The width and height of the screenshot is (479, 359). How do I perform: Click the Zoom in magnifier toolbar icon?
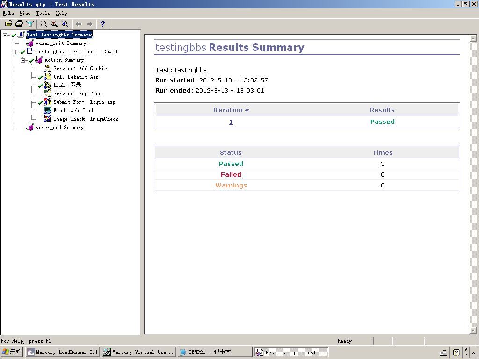(x=54, y=24)
